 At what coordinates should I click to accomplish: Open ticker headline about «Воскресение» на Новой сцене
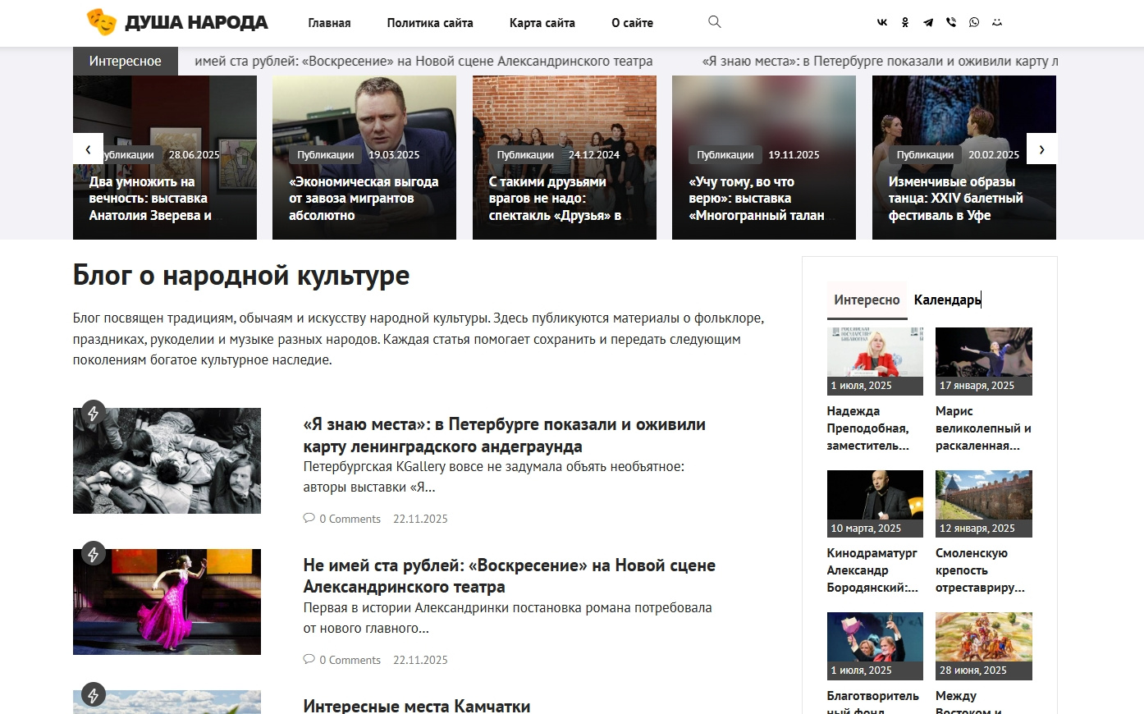coord(423,61)
